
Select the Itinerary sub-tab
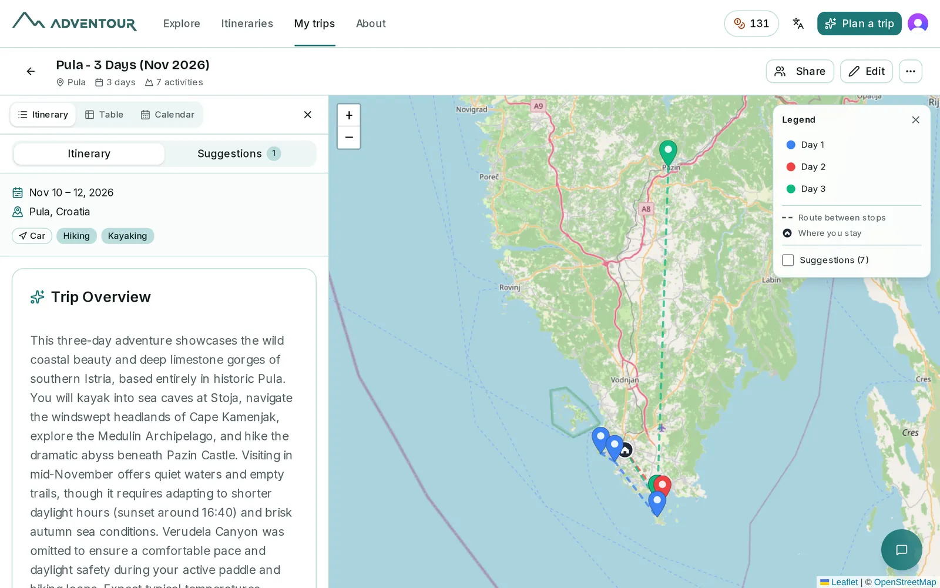89,153
